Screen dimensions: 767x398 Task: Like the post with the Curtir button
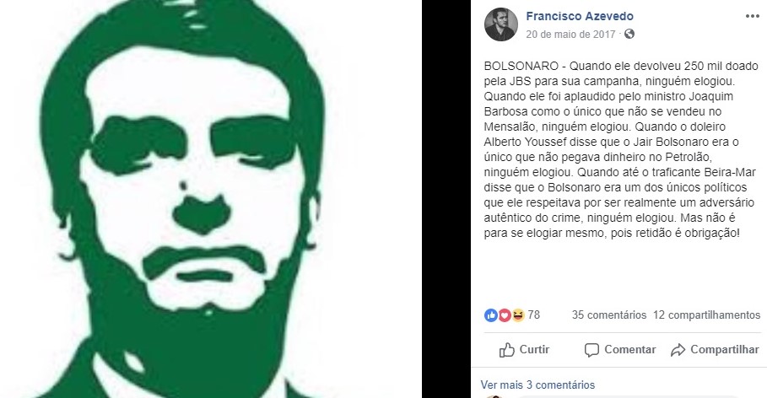coord(524,350)
